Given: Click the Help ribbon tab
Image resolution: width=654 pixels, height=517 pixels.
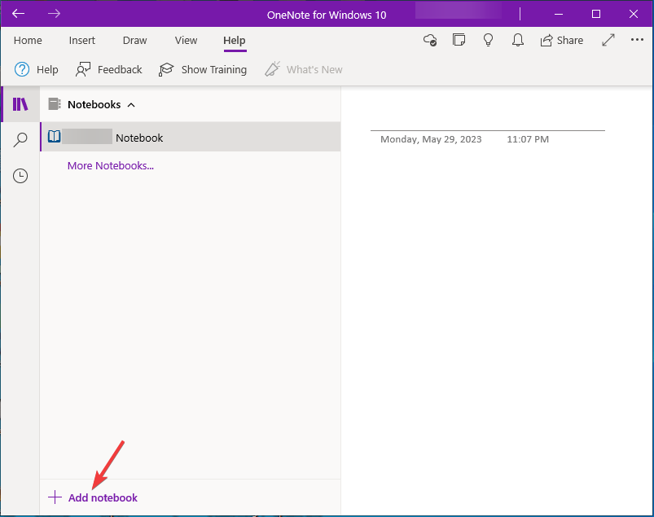Looking at the screenshot, I should [235, 41].
